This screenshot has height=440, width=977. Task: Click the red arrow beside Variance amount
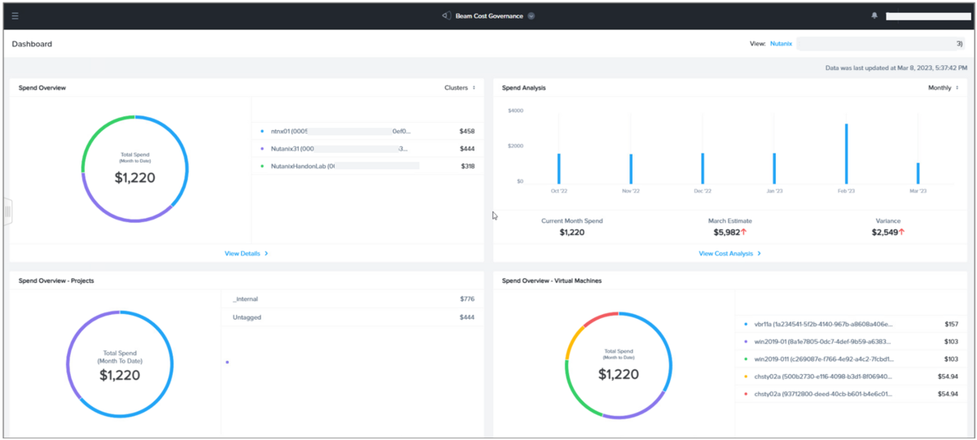tap(901, 233)
